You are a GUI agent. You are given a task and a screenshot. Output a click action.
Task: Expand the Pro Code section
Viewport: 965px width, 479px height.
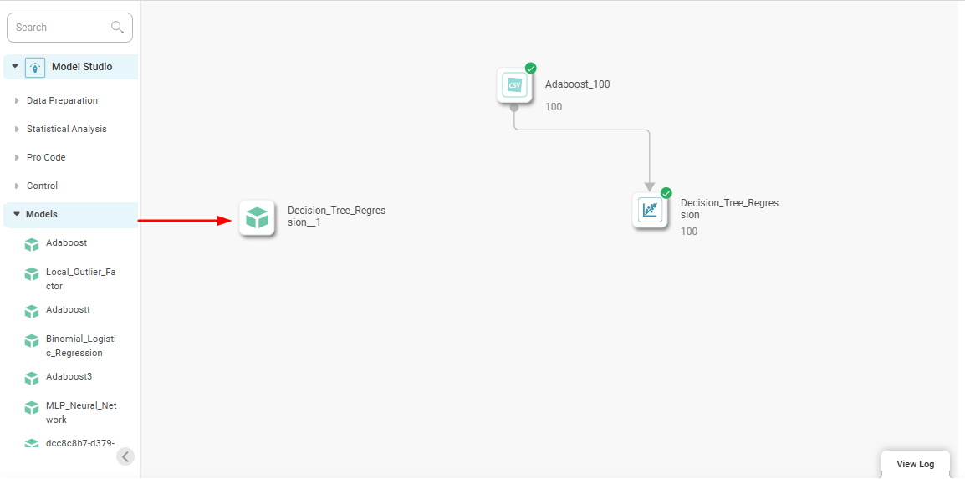click(17, 158)
